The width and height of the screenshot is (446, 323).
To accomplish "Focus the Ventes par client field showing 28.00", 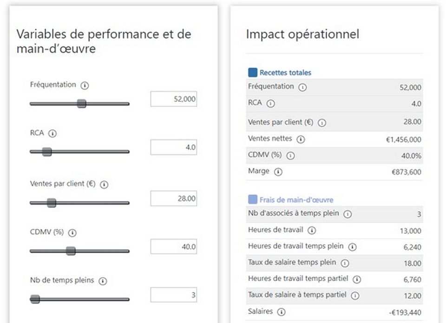I will point(173,198).
